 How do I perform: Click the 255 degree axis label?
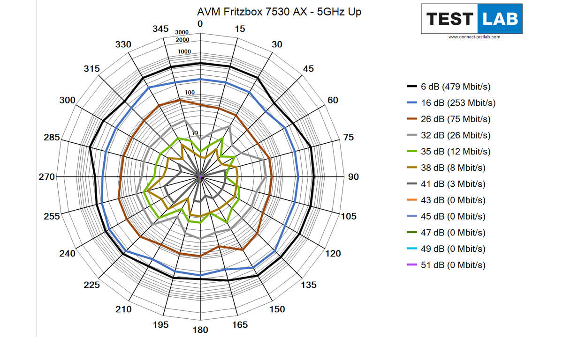pos(52,216)
